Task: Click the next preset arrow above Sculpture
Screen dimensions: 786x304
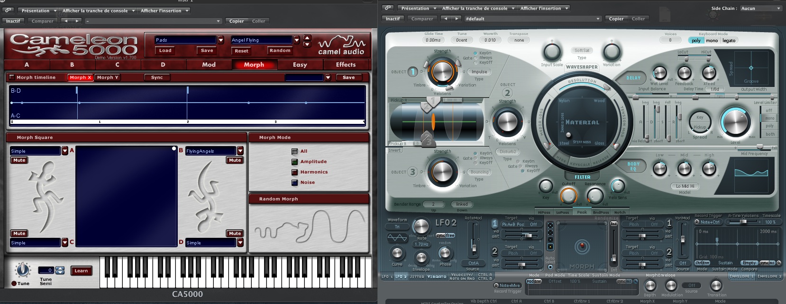Action: coord(457,19)
